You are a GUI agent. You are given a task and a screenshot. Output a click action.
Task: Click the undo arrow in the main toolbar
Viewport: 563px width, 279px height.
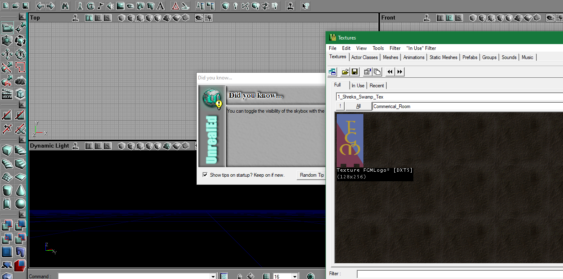[40, 6]
